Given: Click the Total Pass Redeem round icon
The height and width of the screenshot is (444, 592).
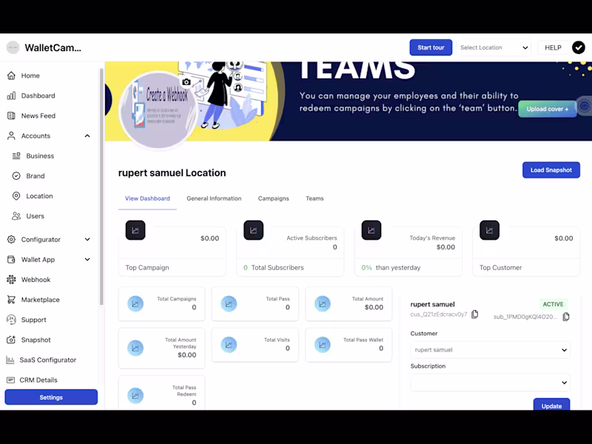Looking at the screenshot, I should pyautogui.click(x=135, y=395).
